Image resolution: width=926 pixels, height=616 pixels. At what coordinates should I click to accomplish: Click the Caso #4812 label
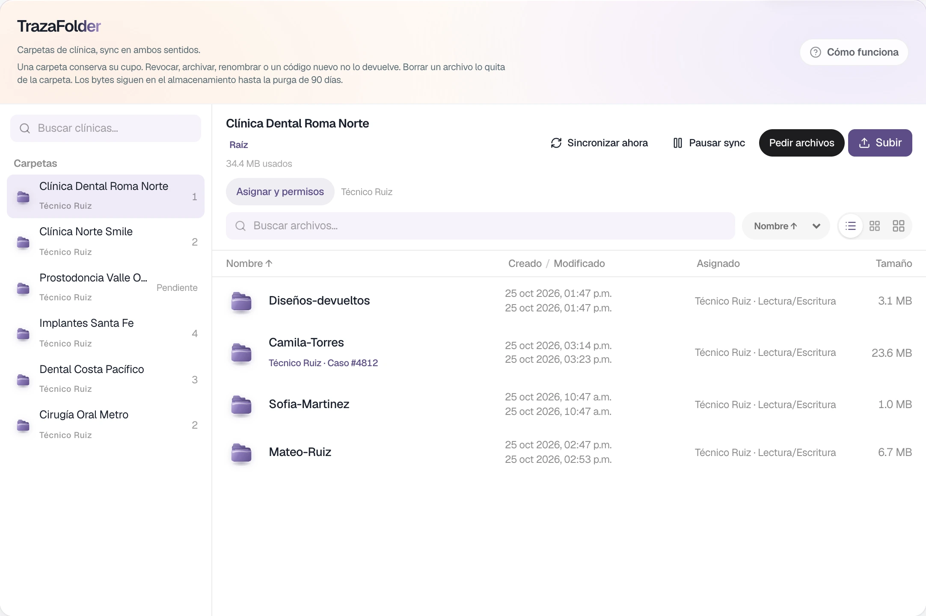pos(353,363)
